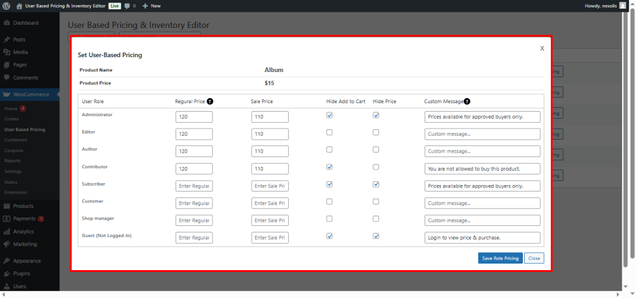Click the Contributor Custom Message field
This screenshot has height=298, width=636.
point(483,169)
